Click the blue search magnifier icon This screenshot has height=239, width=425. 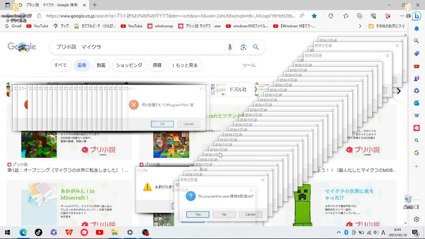(255, 47)
